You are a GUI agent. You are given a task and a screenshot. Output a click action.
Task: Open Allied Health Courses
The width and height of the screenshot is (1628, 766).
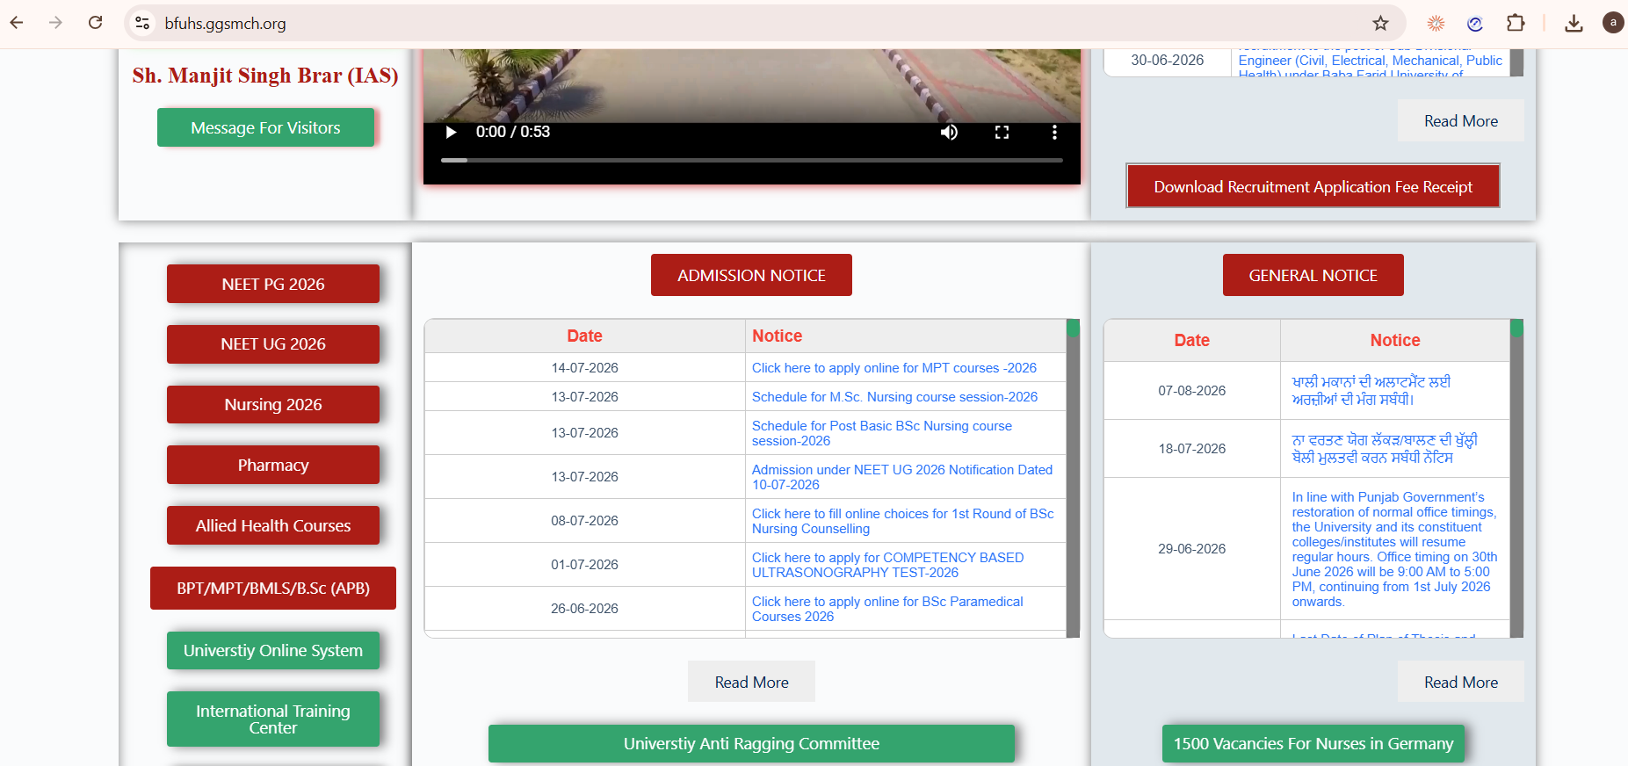pyautogui.click(x=273, y=525)
